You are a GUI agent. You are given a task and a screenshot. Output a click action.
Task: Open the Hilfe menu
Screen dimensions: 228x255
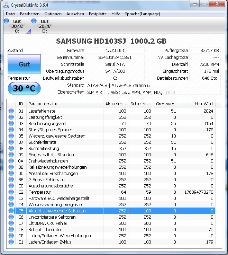tap(116, 14)
